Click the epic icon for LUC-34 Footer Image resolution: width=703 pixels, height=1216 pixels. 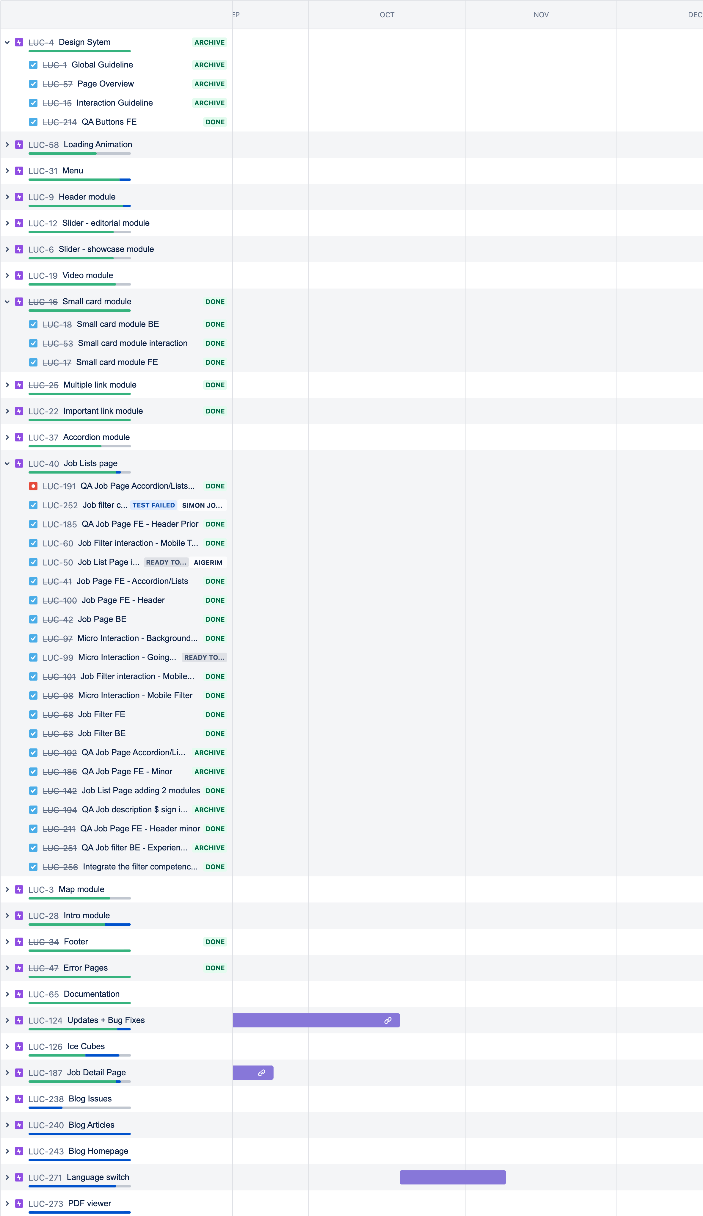coord(19,942)
